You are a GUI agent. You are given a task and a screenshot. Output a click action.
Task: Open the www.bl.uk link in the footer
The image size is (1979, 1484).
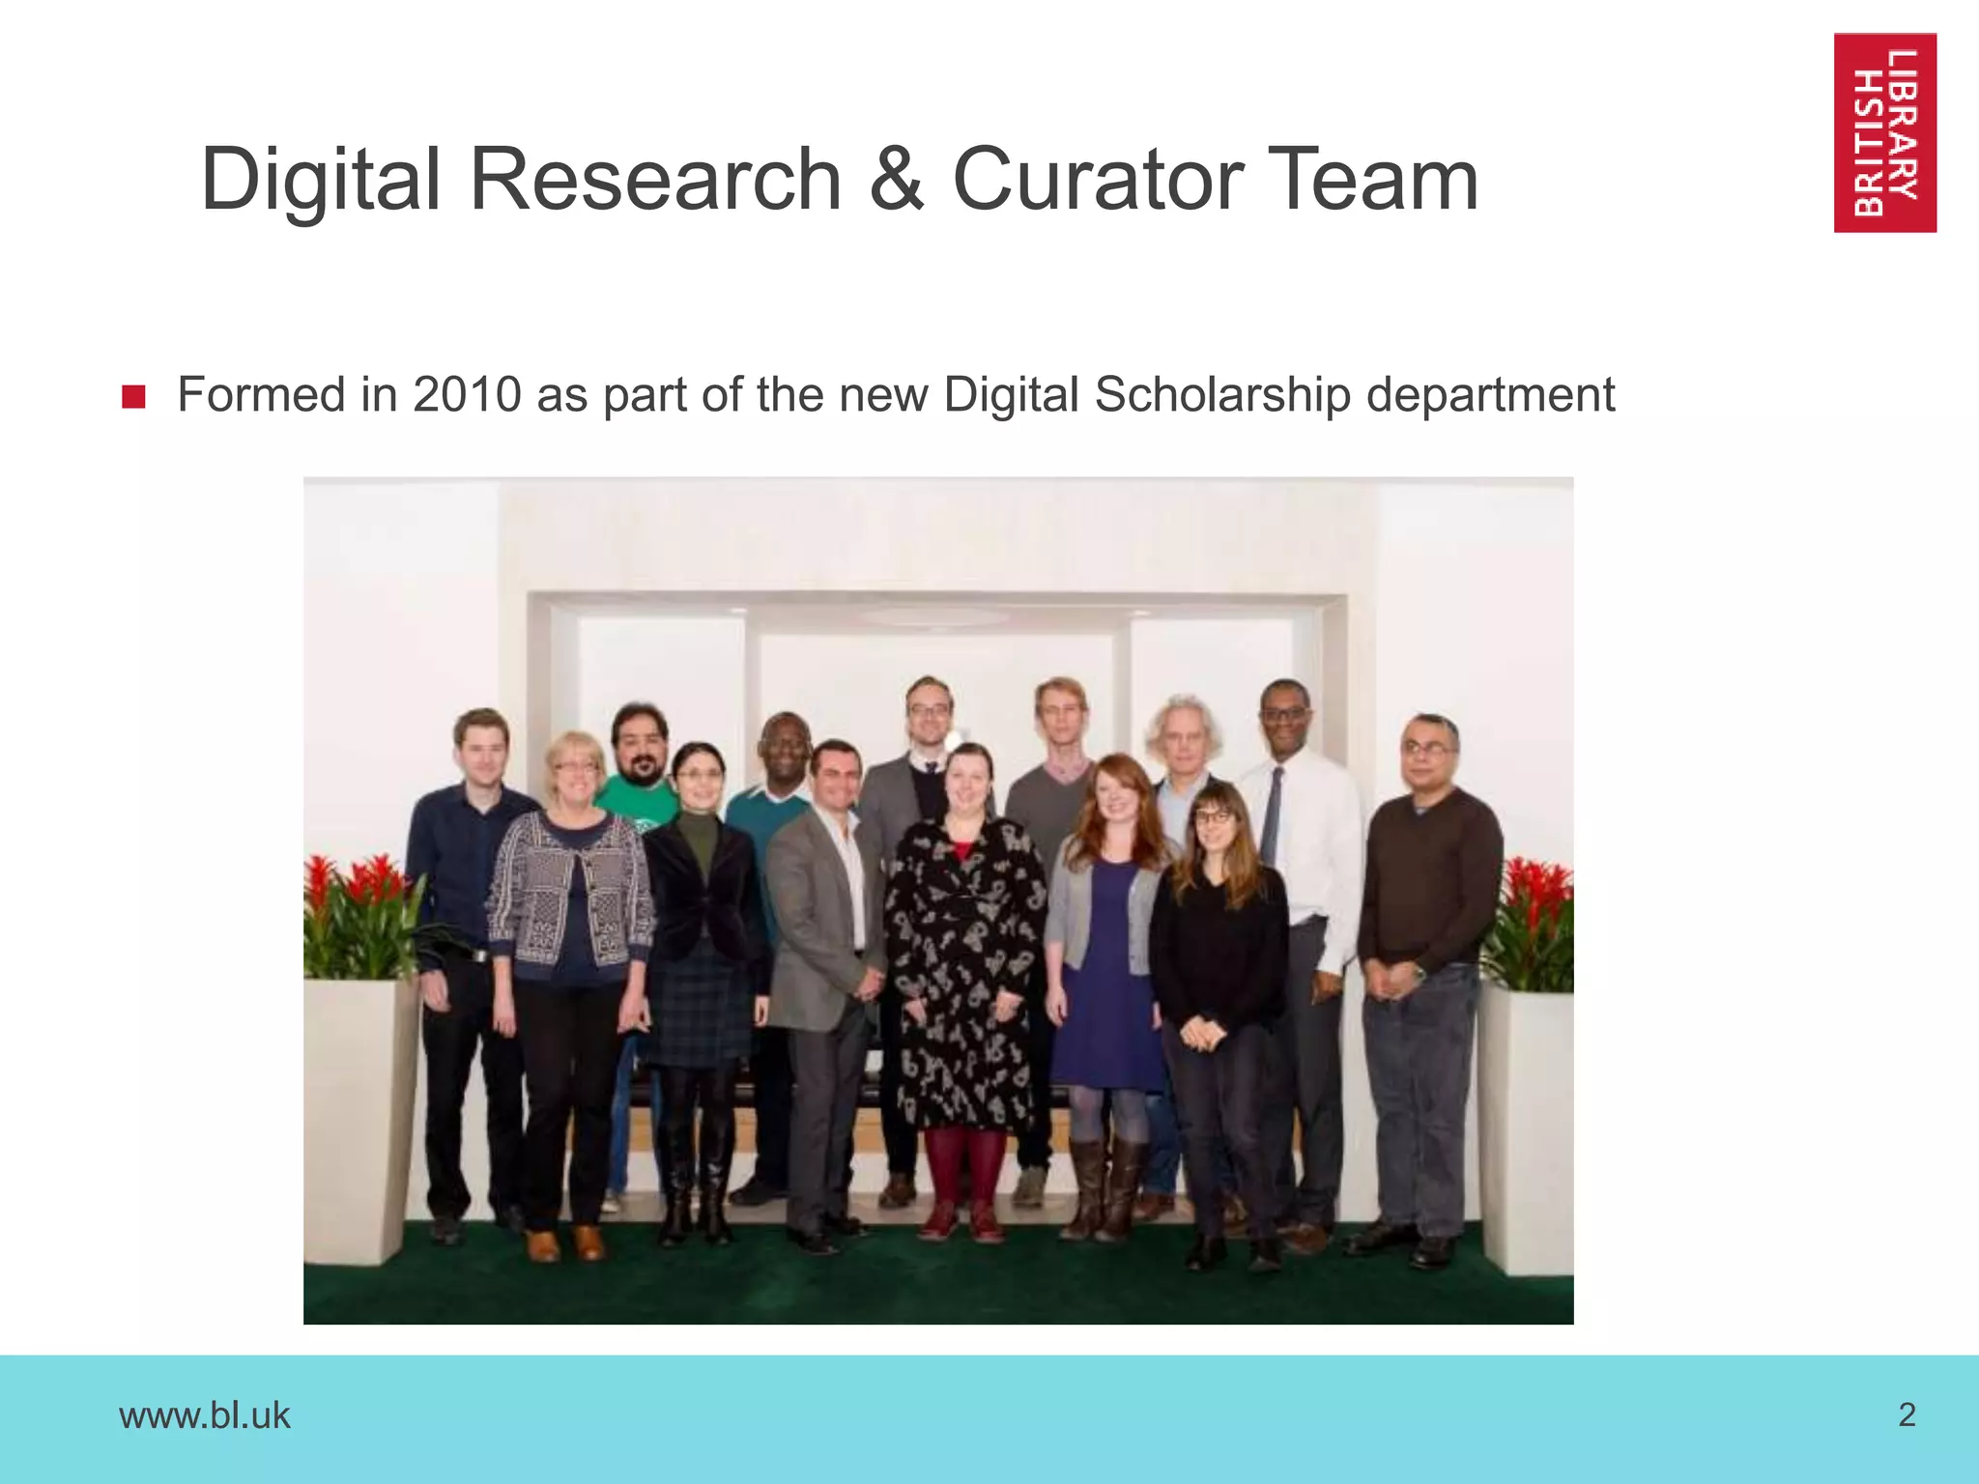[x=204, y=1415]
